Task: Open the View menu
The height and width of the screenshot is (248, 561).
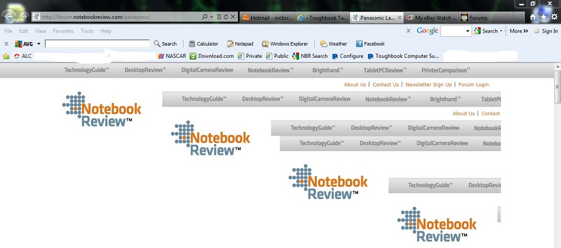Action: 40,31
